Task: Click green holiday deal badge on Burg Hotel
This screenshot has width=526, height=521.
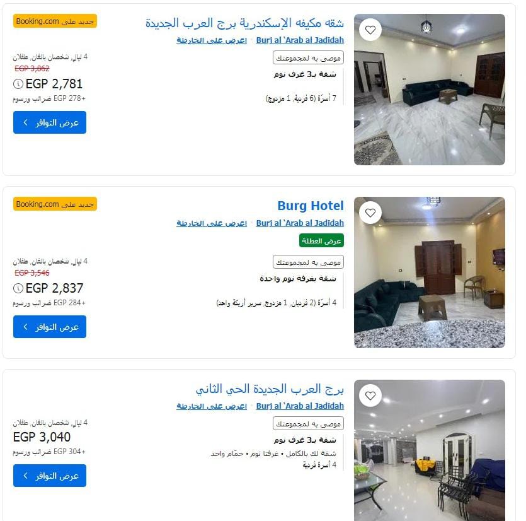Action: [x=321, y=240]
